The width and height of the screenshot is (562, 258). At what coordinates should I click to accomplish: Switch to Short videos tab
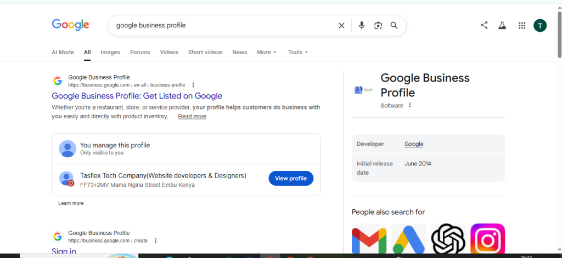pyautogui.click(x=205, y=52)
